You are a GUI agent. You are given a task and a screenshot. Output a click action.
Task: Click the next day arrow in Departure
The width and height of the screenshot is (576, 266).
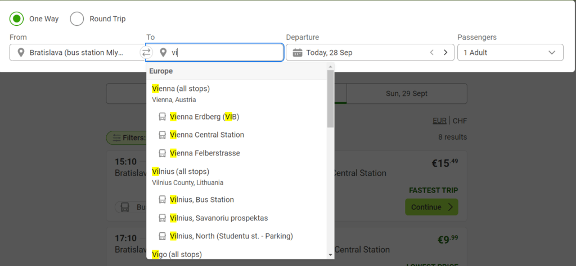(x=445, y=53)
